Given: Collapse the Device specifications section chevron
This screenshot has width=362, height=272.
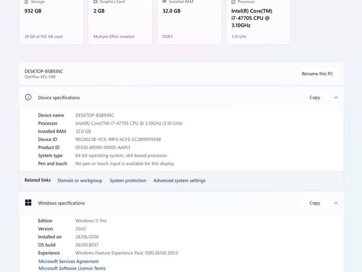Looking at the screenshot, I should coord(336,97).
